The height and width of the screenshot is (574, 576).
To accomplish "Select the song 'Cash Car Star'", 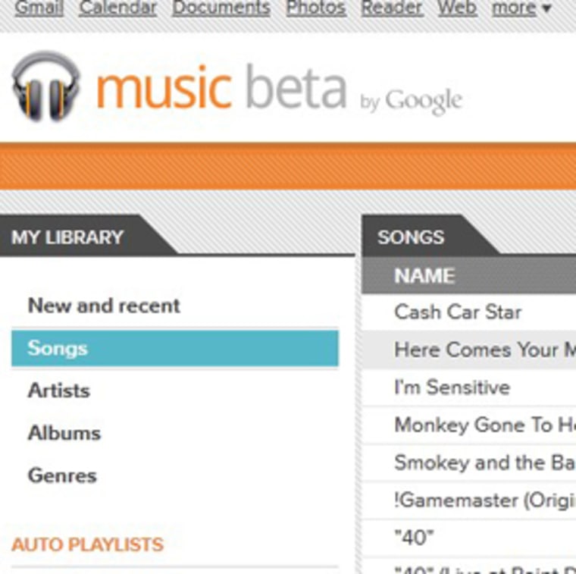I will (x=458, y=312).
